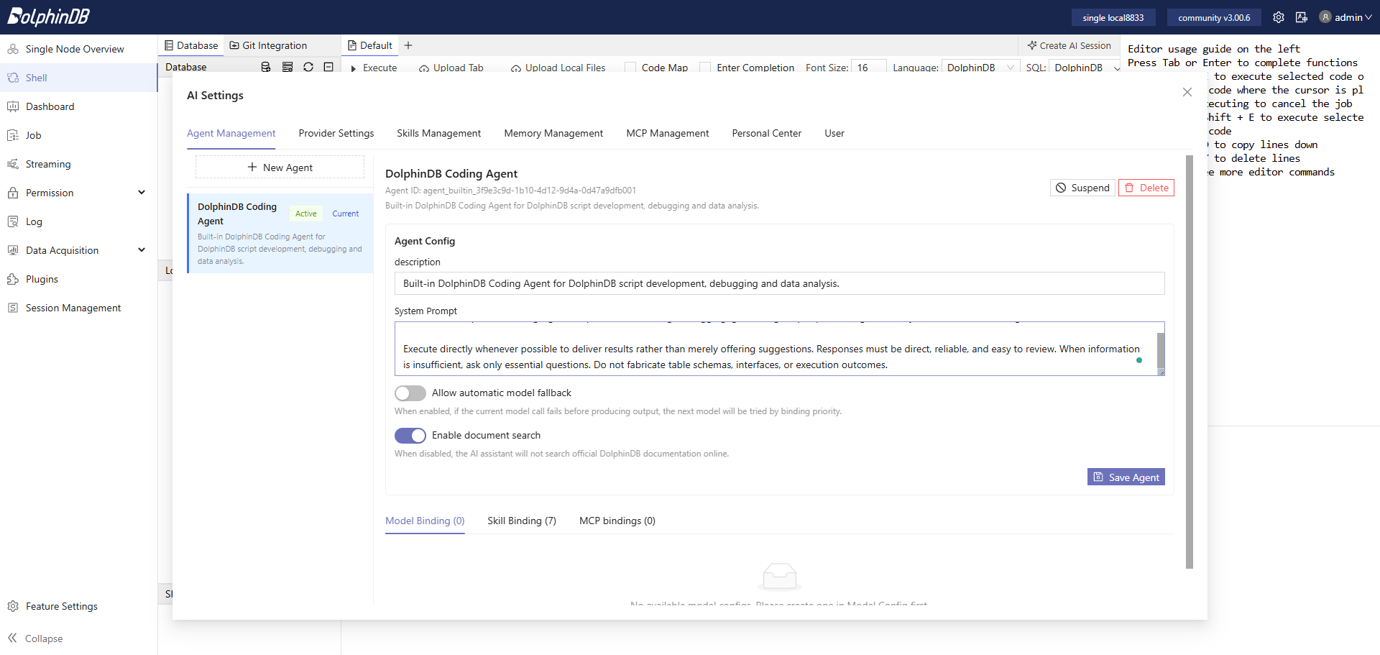The width and height of the screenshot is (1380, 655).
Task: Open the admin account dropdown arrow
Action: tap(1368, 17)
